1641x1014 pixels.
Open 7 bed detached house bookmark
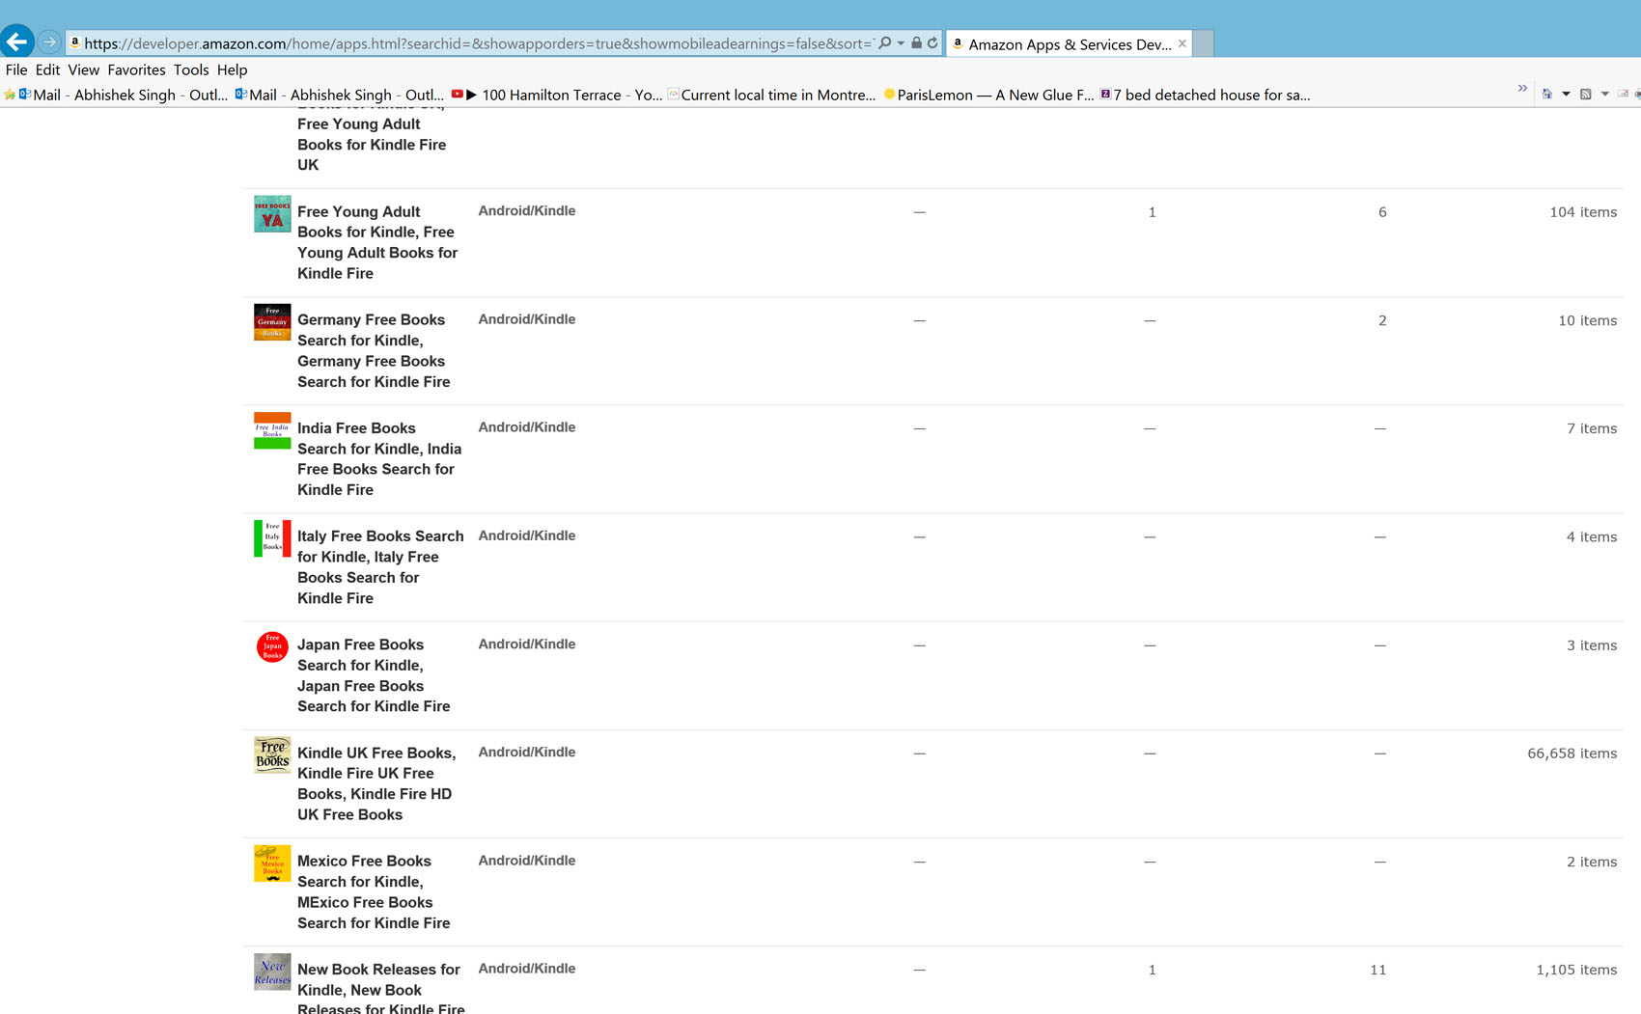click(1206, 95)
